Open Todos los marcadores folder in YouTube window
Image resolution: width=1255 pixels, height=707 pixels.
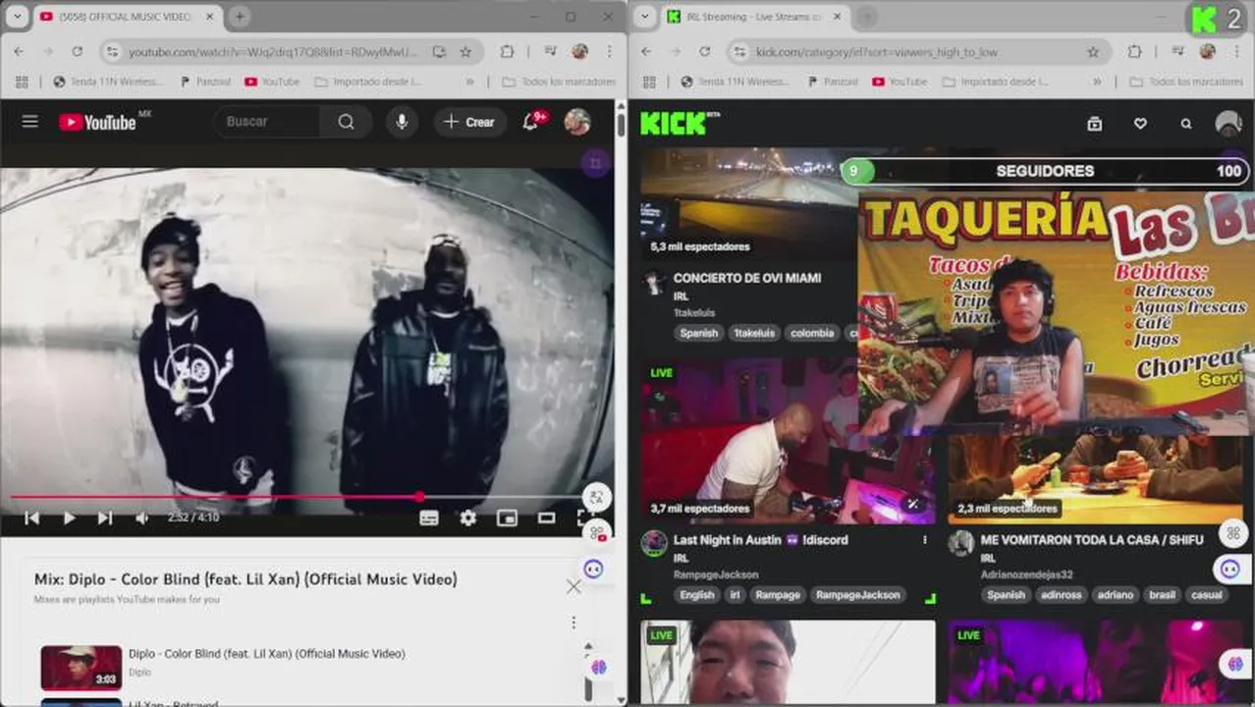tap(559, 82)
